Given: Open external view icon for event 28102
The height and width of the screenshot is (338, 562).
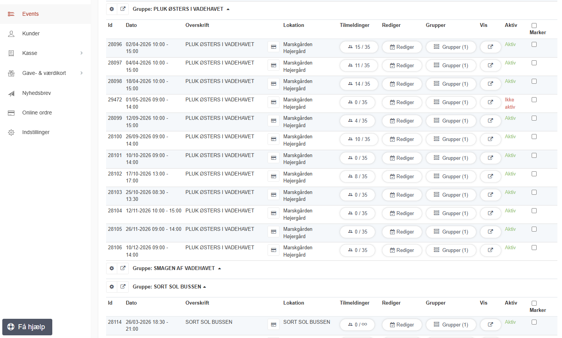Looking at the screenshot, I should (x=491, y=176).
